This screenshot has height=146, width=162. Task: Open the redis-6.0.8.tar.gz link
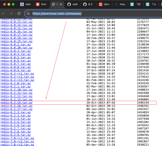pos(16,67)
